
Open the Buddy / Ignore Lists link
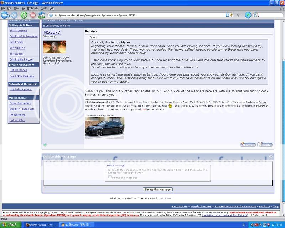pyautogui.click(x=22, y=109)
